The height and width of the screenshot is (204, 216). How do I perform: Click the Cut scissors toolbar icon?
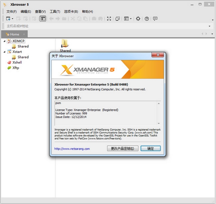pyautogui.click(x=73, y=19)
